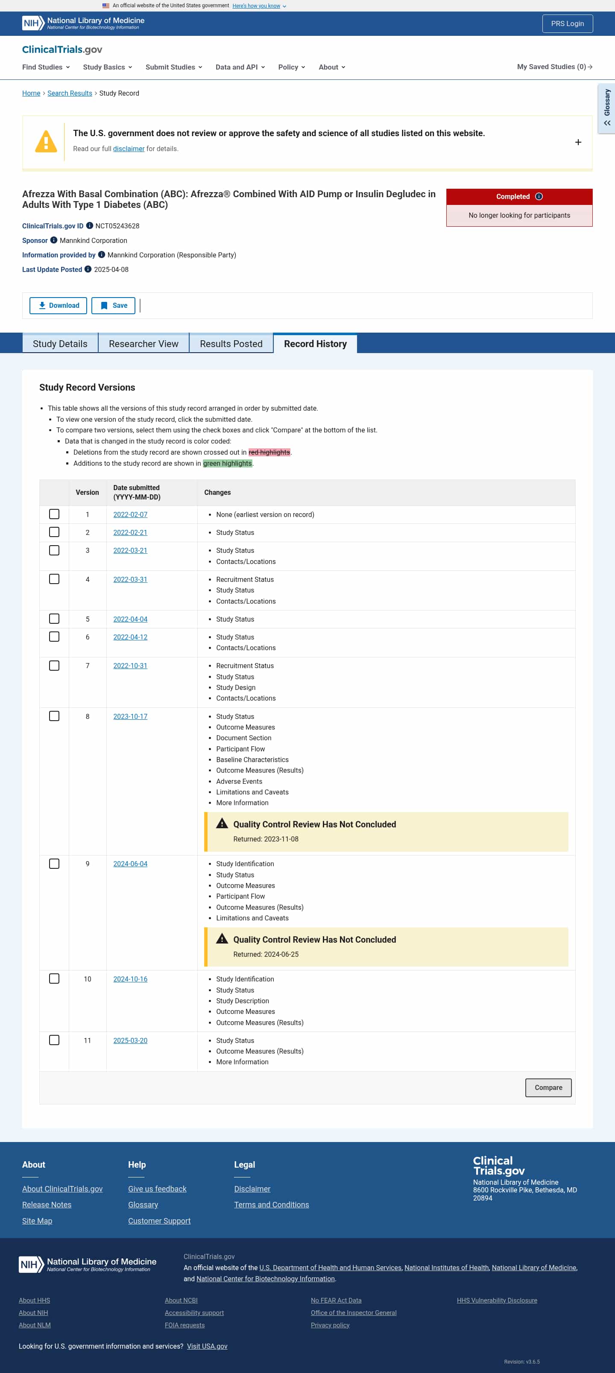Viewport: 615px width, 1373px height.
Task: Click the info icon next to ClinicalTrials.gov ID
Action: 90,225
